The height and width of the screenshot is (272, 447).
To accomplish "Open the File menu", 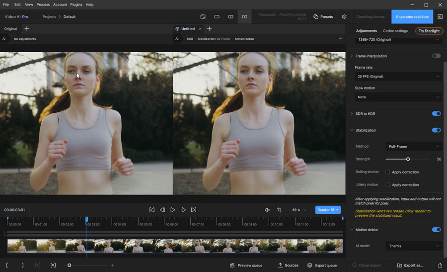I will (x=5, y=4).
